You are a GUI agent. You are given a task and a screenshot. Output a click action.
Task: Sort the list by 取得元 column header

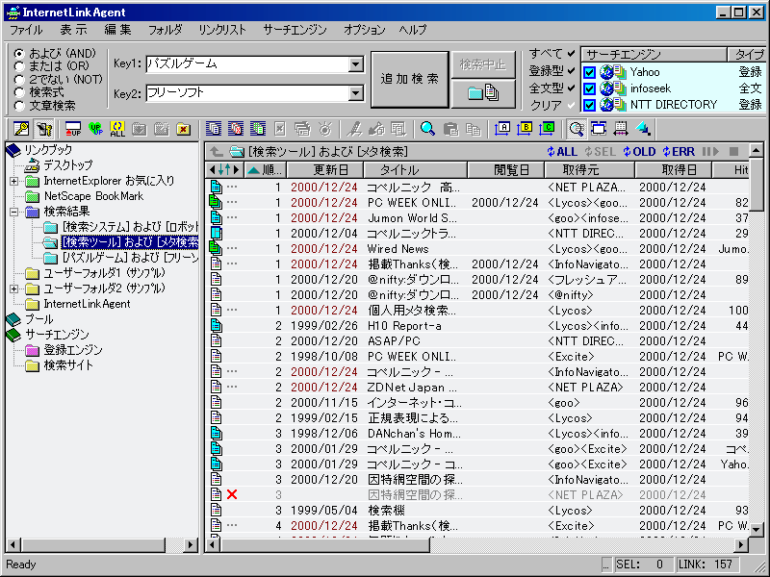(x=589, y=170)
